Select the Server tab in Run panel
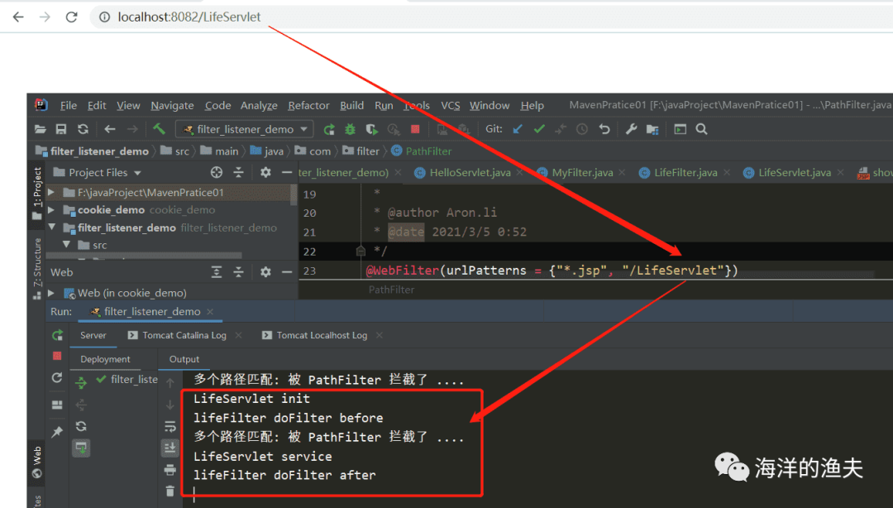 (x=93, y=335)
